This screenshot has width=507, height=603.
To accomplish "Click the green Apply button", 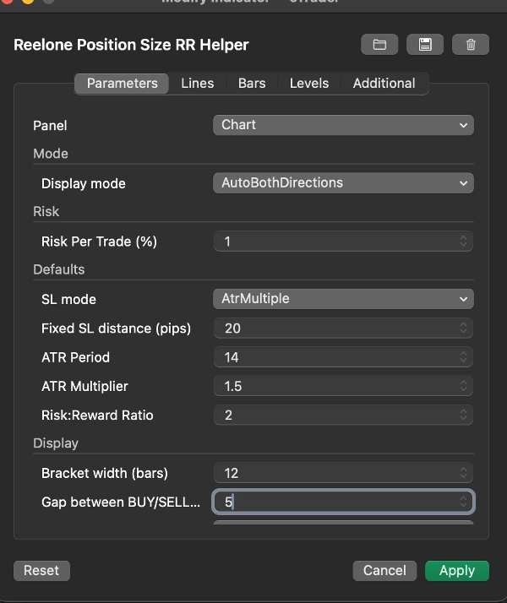I will (x=457, y=571).
